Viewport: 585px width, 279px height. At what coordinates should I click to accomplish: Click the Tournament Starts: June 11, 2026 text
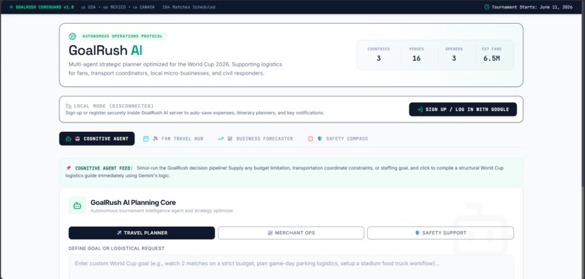[x=532, y=7]
